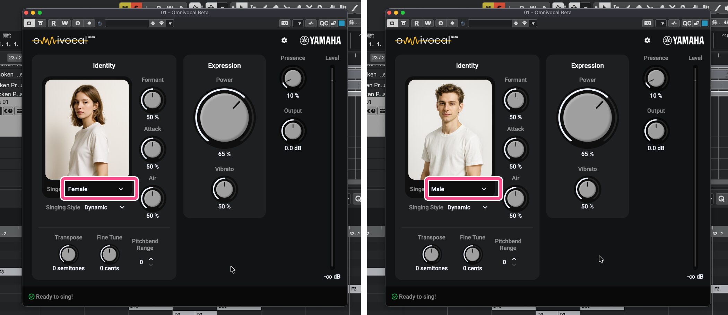Click the preset name field in right window
This screenshot has height=315, width=728.
[489, 23]
